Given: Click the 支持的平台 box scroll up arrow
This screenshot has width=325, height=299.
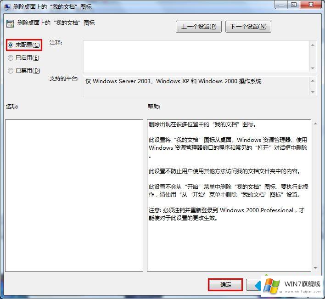Looking at the screenshot, I should pos(313,81).
